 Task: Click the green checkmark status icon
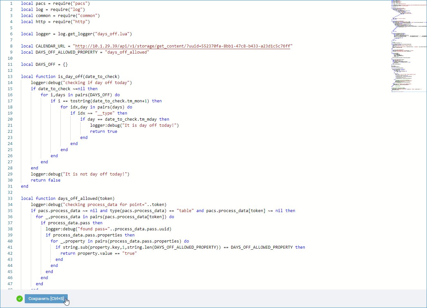(20, 299)
